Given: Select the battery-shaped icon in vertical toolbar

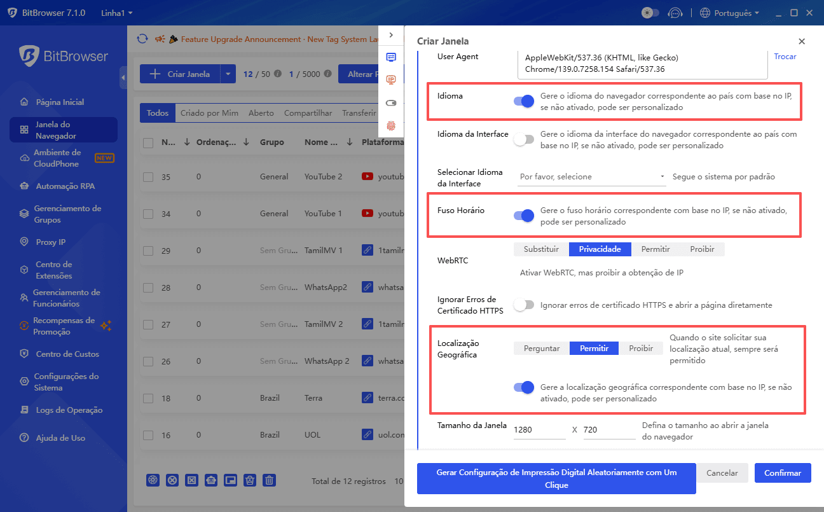Looking at the screenshot, I should click(x=391, y=102).
